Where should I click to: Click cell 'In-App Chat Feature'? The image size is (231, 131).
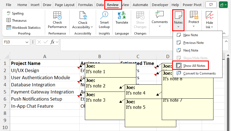tap(45, 106)
